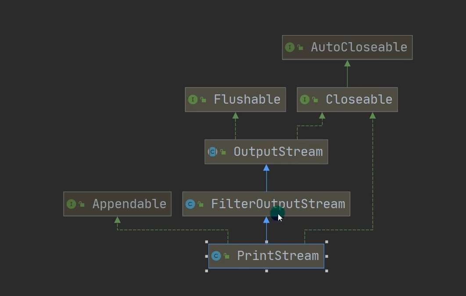This screenshot has width=466, height=296.
Task: Click the public visibility lock on Appendable
Action: click(x=82, y=204)
